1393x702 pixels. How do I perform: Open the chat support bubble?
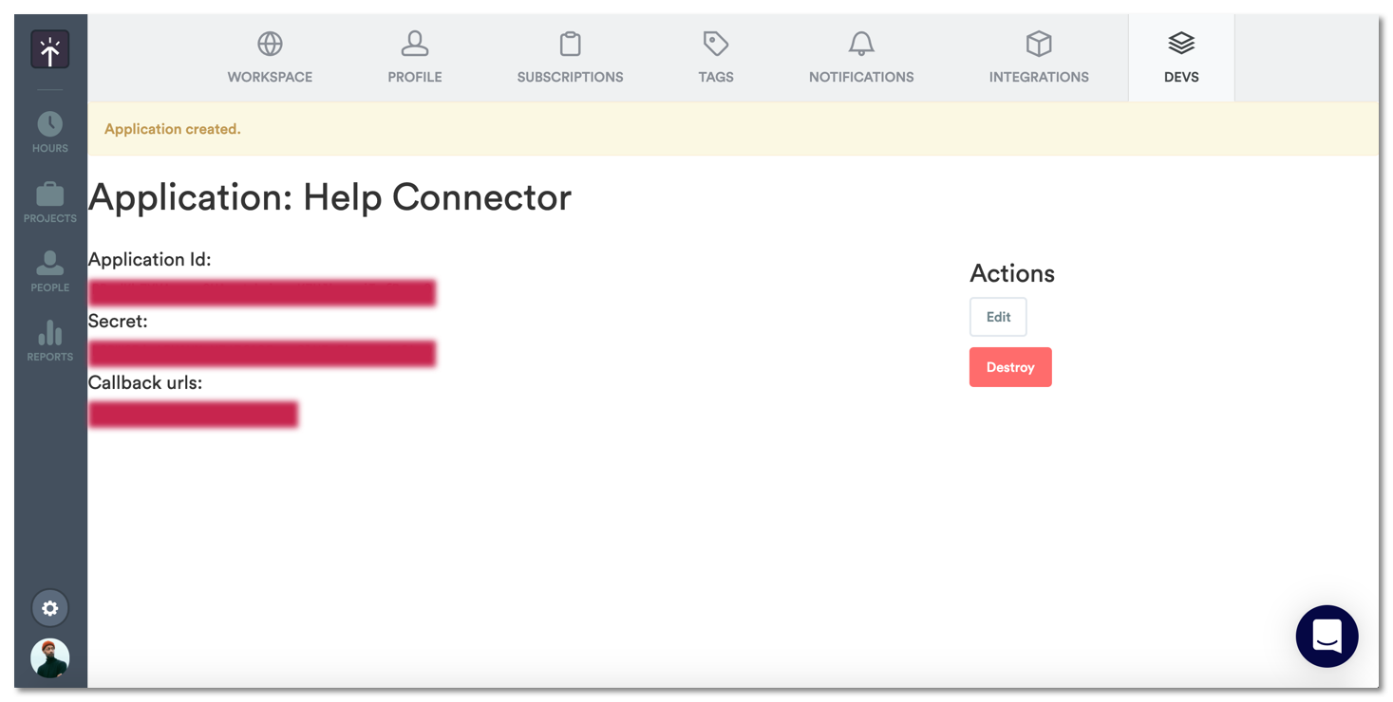[x=1327, y=637]
